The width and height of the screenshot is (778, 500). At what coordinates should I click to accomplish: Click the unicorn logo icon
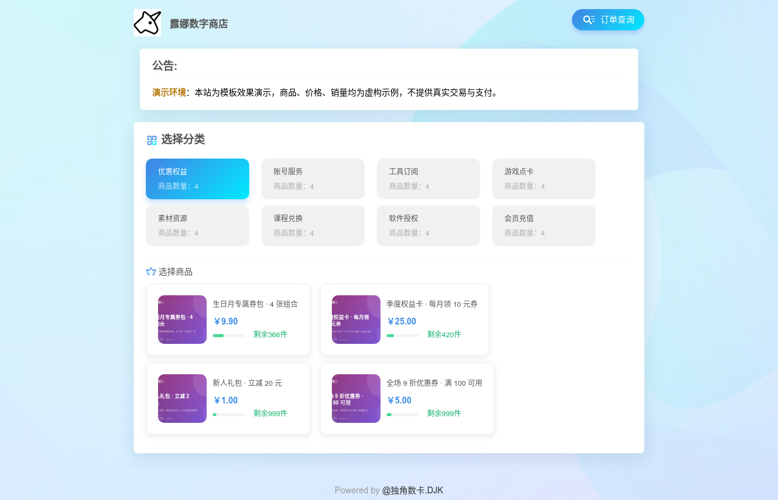(147, 22)
